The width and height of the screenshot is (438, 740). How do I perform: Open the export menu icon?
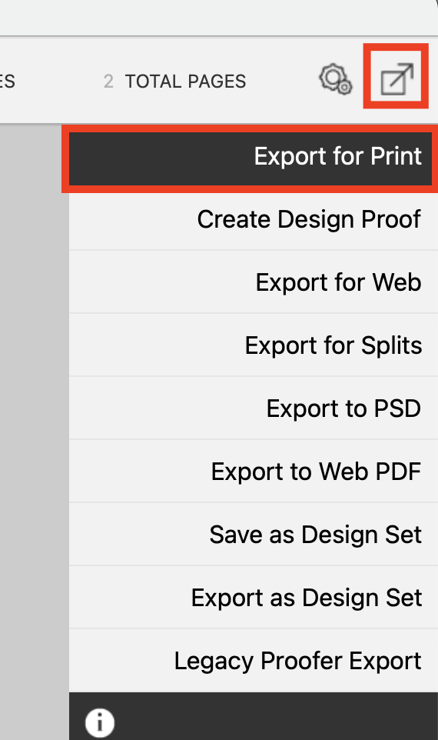click(397, 78)
